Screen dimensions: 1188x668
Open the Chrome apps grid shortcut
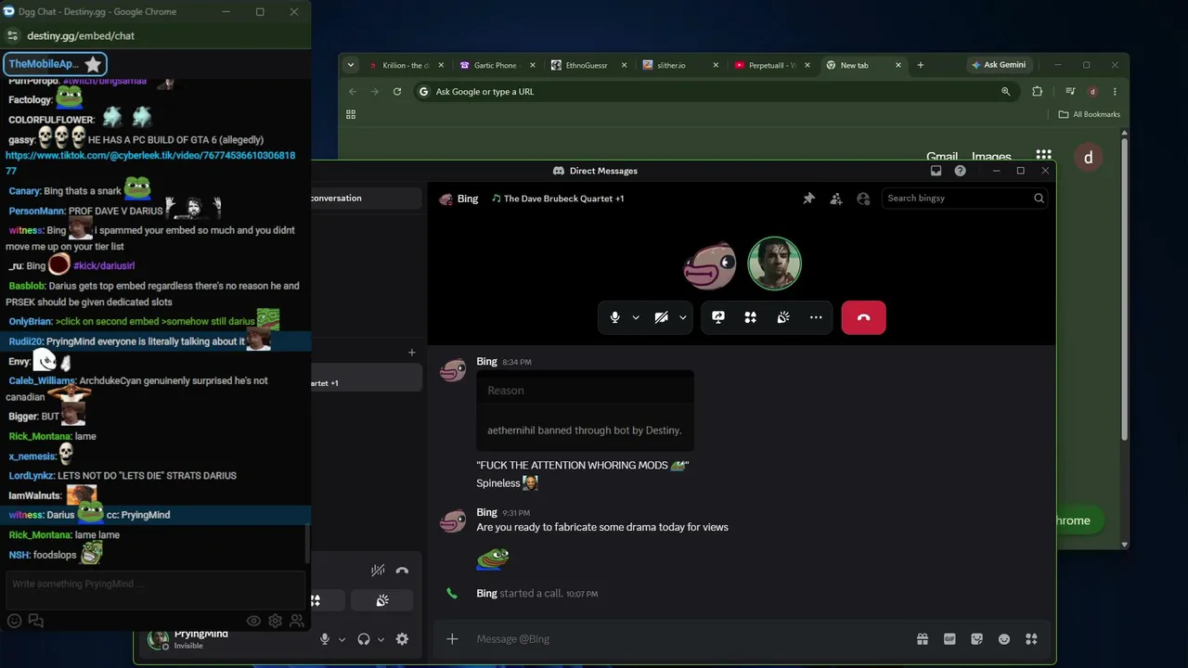(x=351, y=114)
